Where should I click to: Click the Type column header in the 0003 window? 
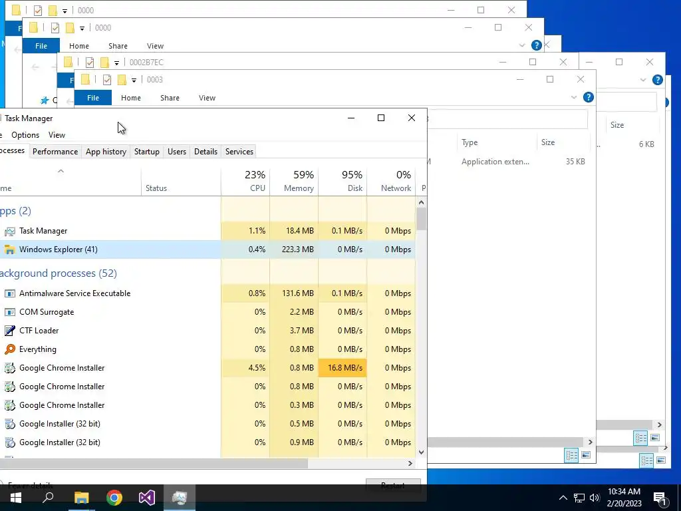tap(497, 142)
